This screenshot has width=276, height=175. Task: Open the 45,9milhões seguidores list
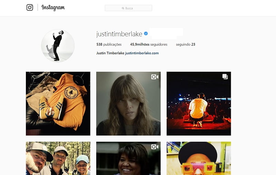click(x=149, y=45)
